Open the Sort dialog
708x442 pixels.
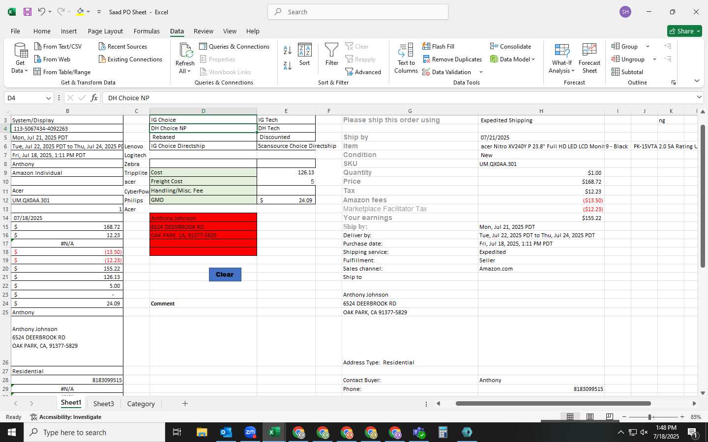[x=305, y=55]
